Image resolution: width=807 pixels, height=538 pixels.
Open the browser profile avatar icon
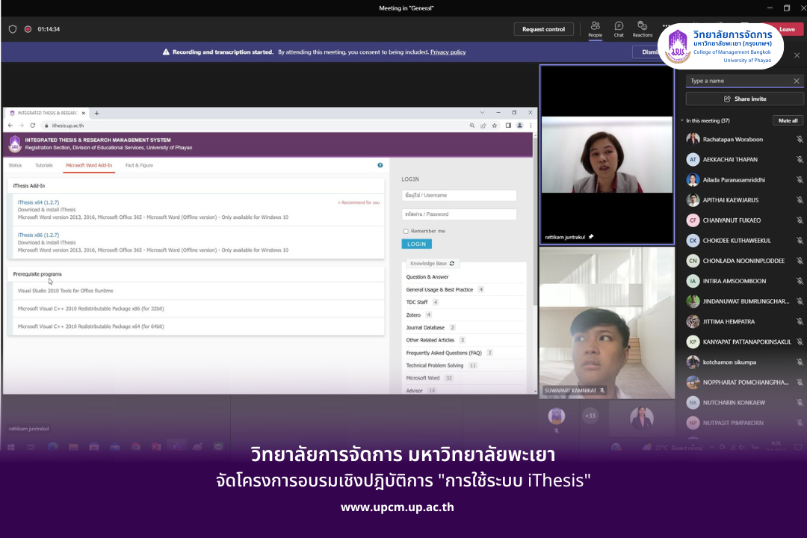520,125
